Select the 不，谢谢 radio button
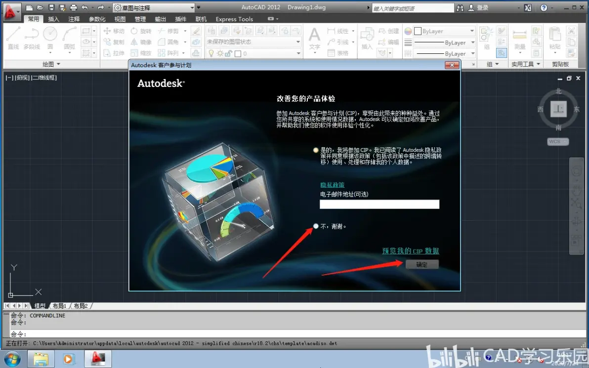 click(316, 226)
